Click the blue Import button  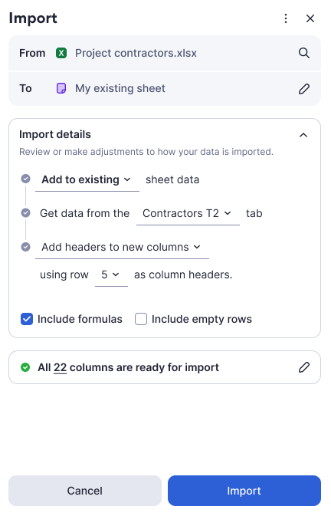[x=244, y=491]
